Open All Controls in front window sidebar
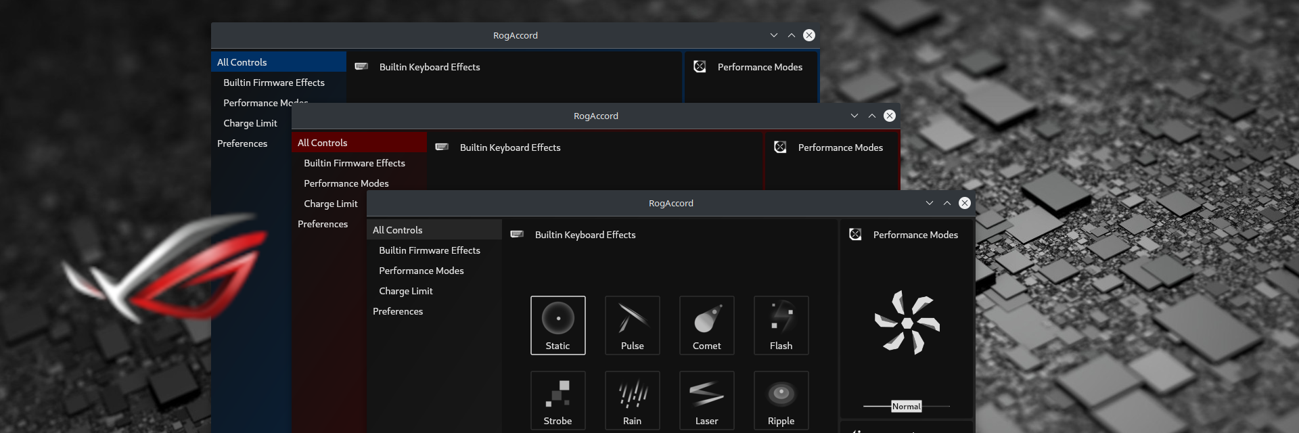 coord(434,230)
